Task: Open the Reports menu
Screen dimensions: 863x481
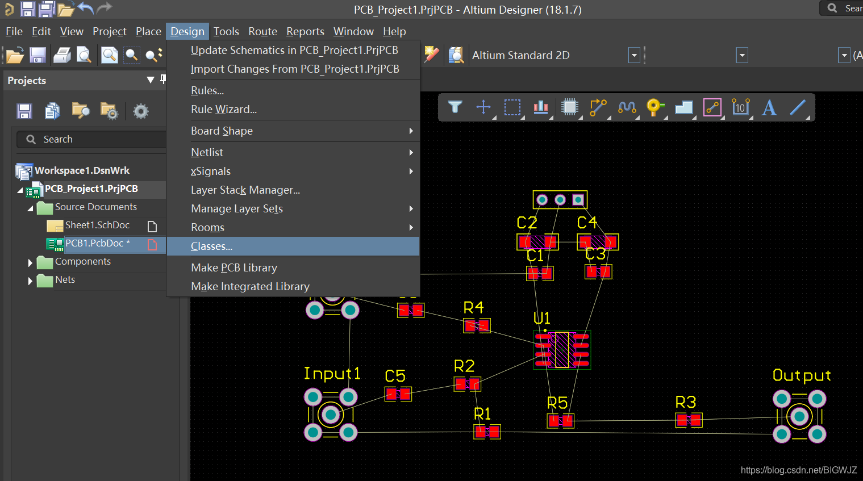Action: click(305, 31)
